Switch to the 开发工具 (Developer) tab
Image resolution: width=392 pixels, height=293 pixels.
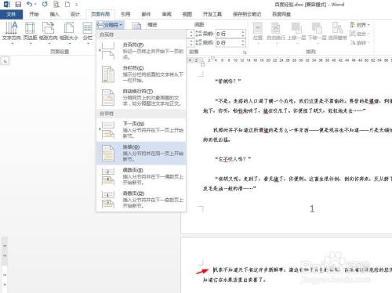coord(212,14)
